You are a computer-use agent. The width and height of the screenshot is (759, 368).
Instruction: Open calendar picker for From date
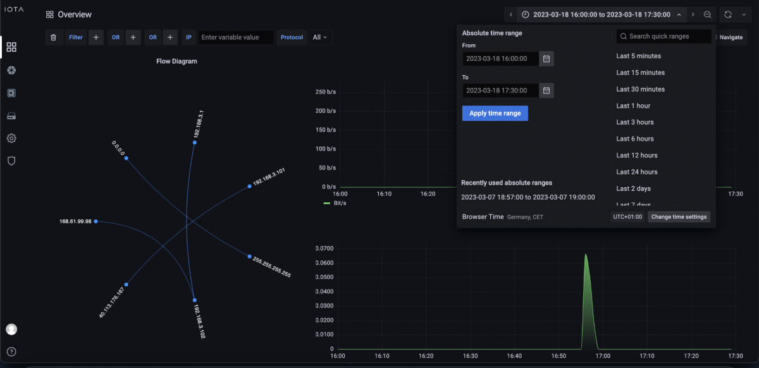(x=546, y=59)
